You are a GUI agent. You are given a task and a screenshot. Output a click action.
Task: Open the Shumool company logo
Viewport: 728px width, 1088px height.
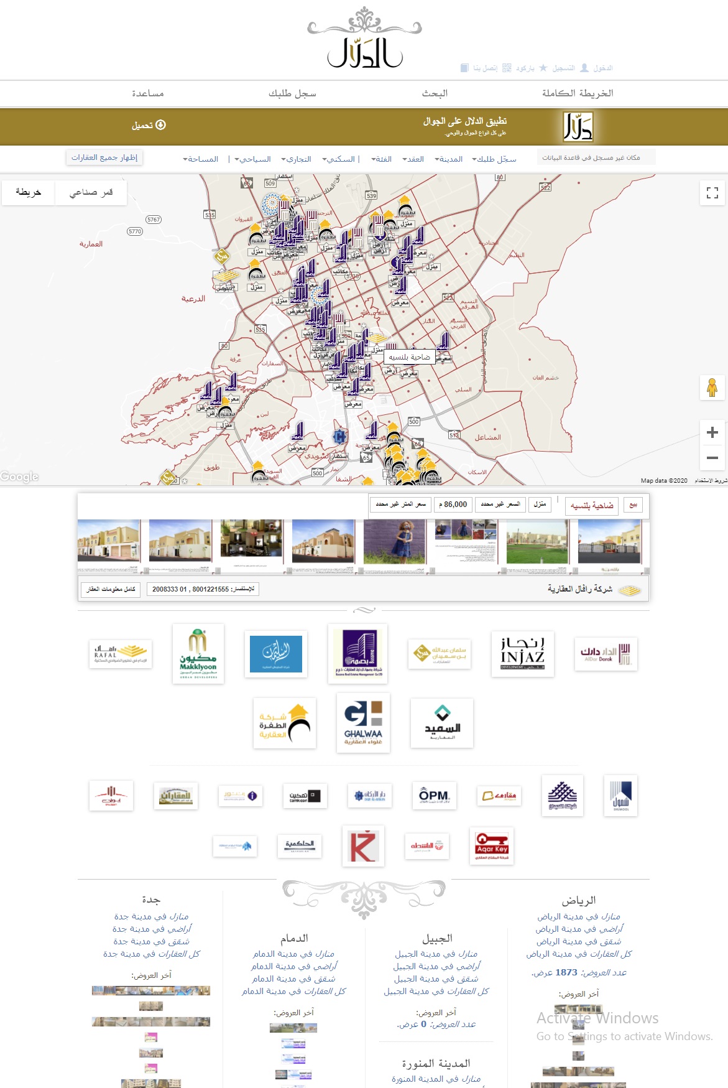622,796
